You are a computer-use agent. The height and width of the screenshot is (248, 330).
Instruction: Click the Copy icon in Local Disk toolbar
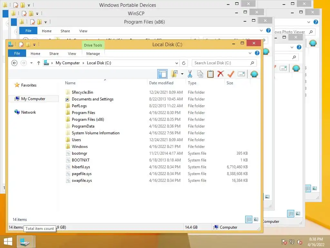click(x=200, y=74)
